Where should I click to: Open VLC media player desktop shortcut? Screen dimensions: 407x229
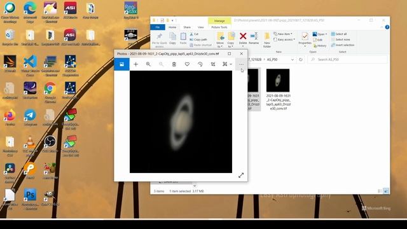click(x=30, y=146)
